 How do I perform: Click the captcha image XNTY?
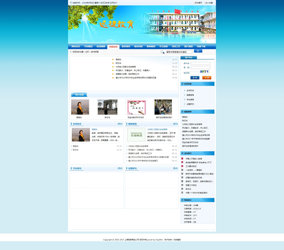(x=204, y=72)
